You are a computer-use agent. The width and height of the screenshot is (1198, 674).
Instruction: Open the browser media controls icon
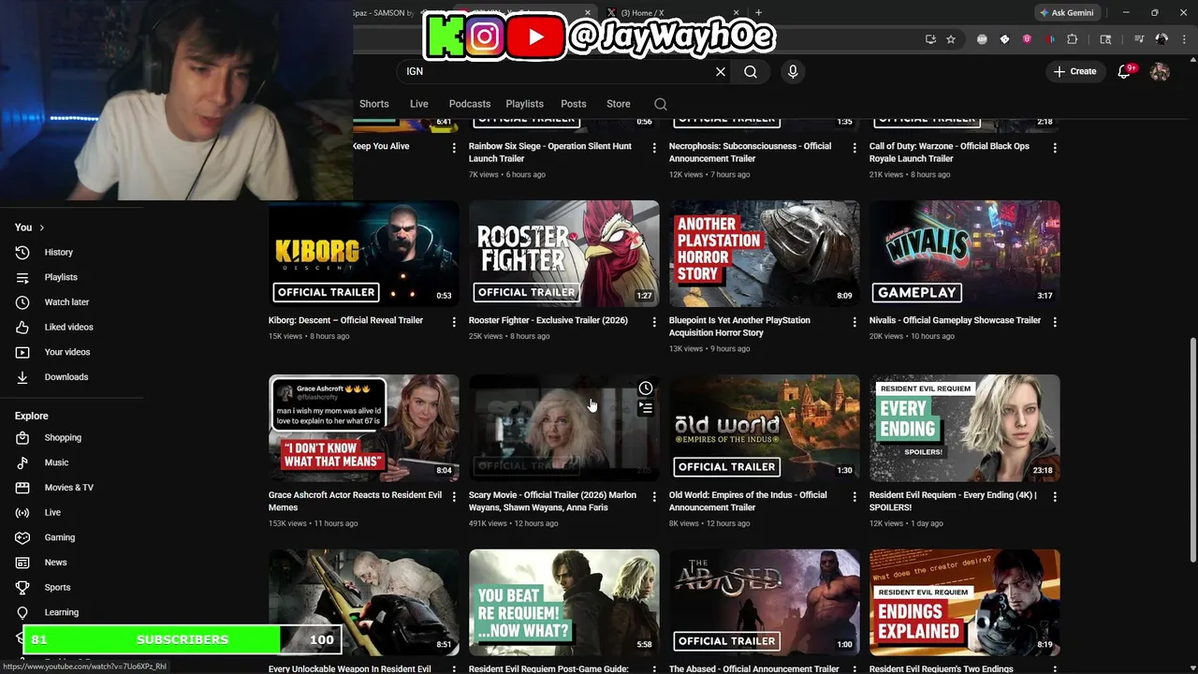(1139, 39)
